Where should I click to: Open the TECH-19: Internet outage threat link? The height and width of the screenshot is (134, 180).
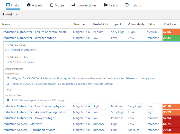pos(20,62)
